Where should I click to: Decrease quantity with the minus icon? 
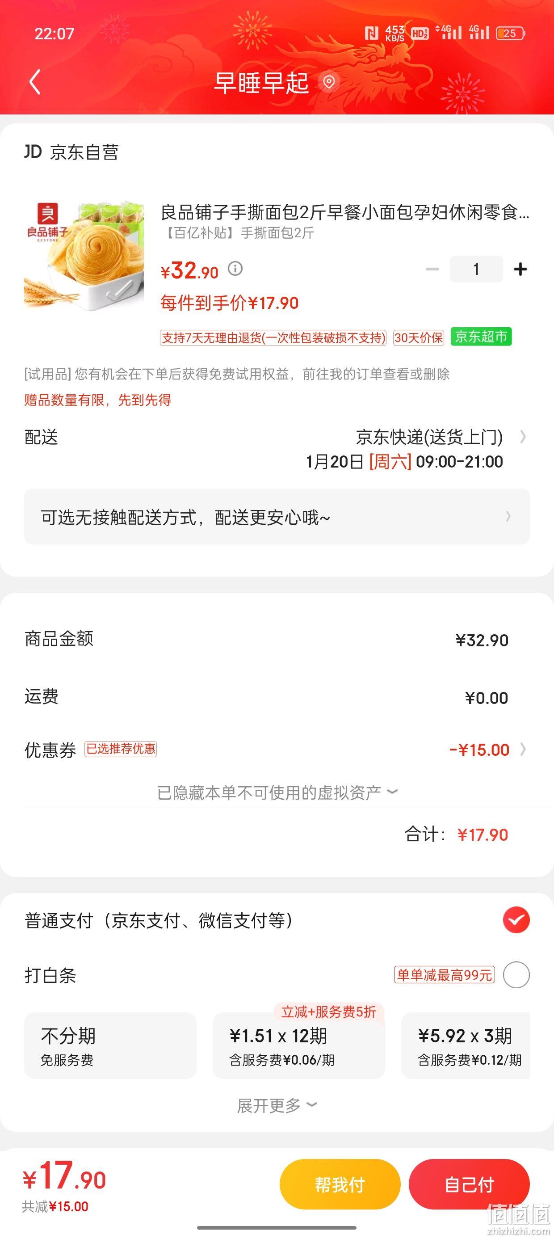point(432,270)
